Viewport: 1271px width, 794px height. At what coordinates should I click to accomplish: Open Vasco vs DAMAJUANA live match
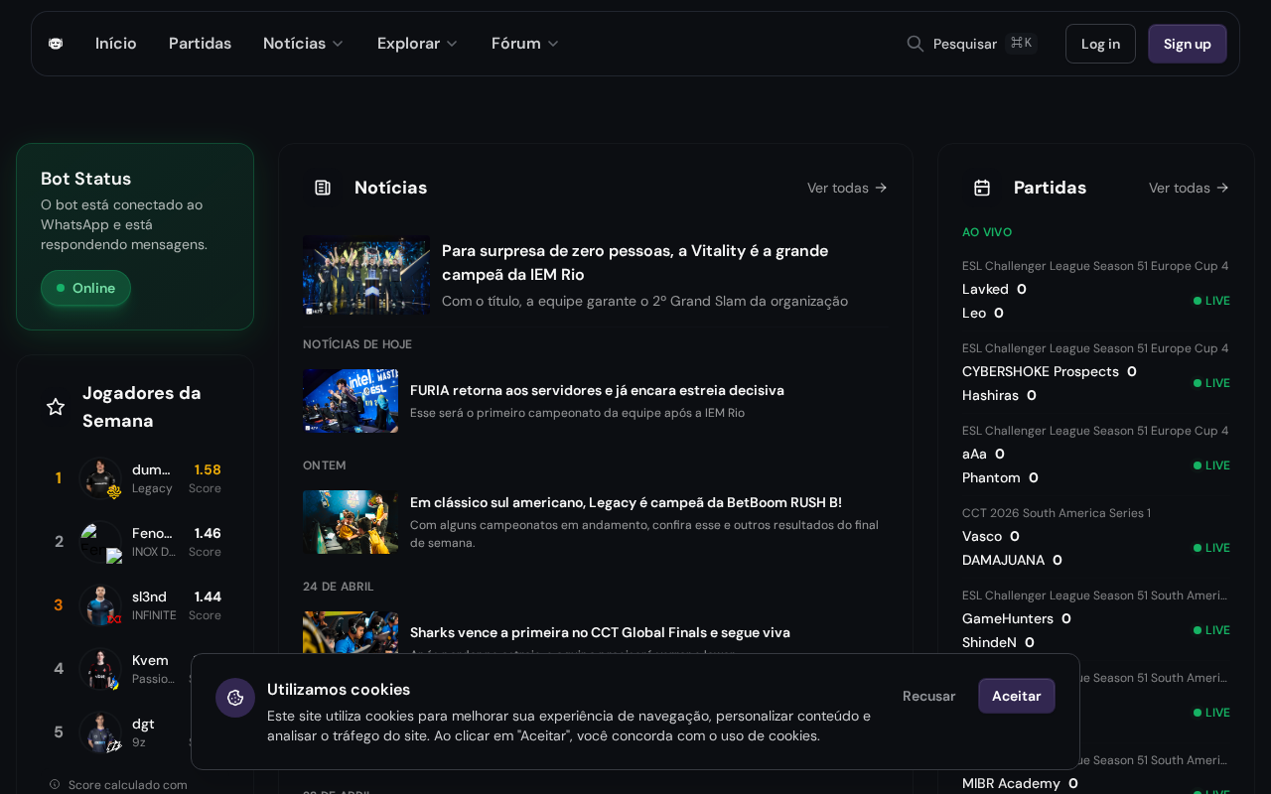click(1096, 537)
